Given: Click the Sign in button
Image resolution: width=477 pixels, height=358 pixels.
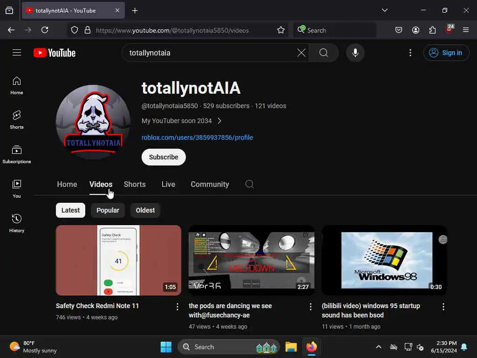Looking at the screenshot, I should (446, 53).
